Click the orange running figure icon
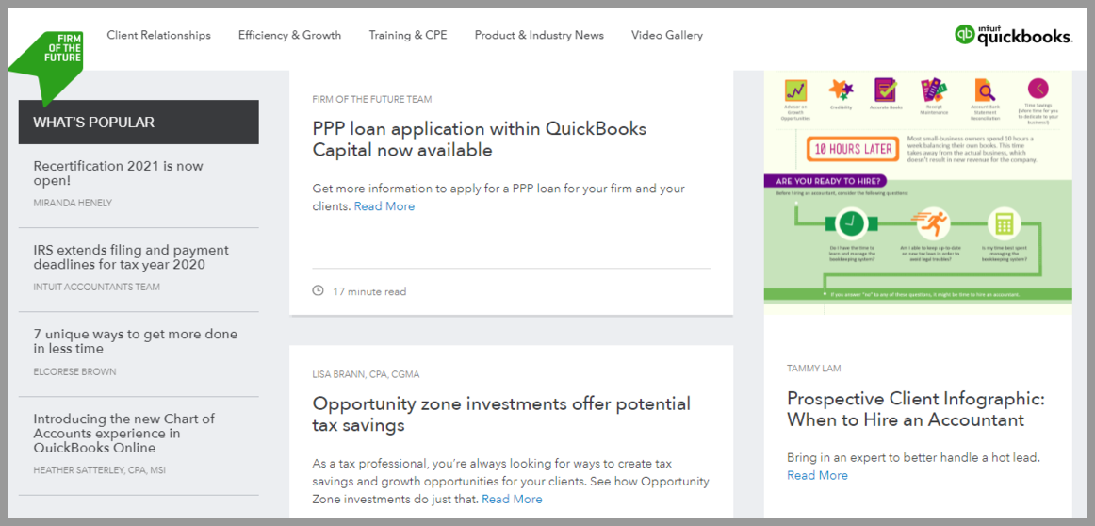Viewport: 1095px width, 526px height. coord(930,223)
